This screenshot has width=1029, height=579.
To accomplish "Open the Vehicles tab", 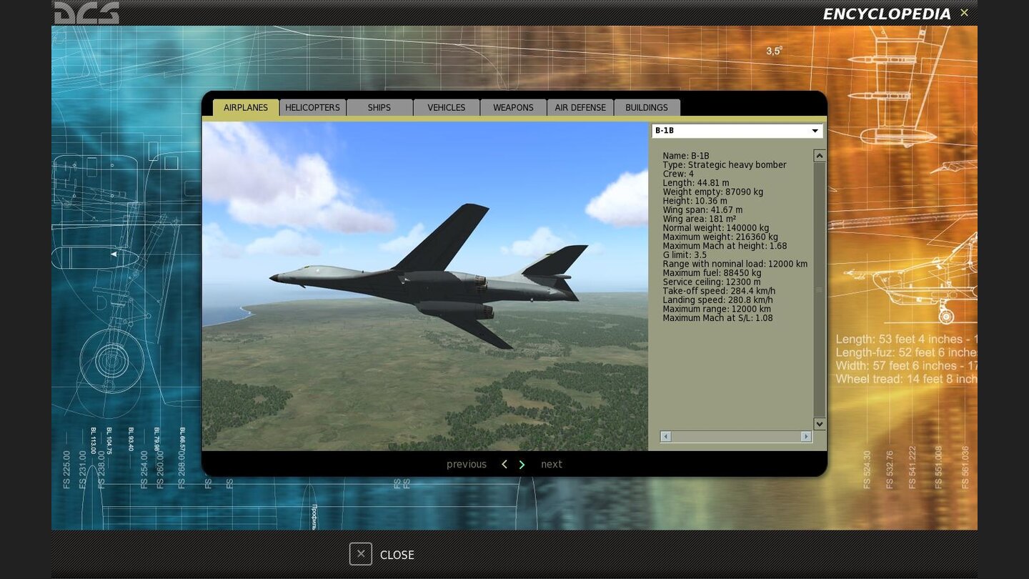I will click(x=447, y=107).
